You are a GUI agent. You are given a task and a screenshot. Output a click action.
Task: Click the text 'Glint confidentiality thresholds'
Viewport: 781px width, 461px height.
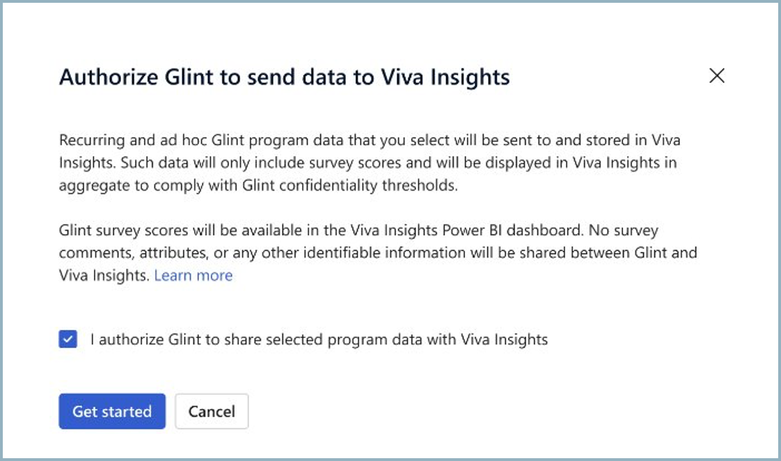349,185
